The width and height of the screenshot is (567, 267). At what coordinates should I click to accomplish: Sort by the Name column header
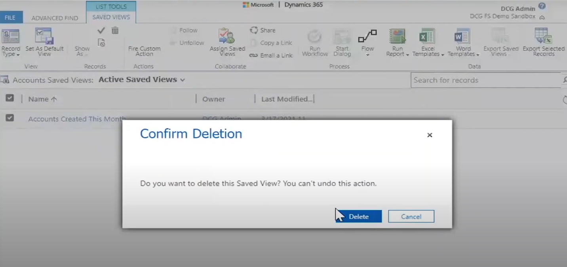tap(42, 99)
